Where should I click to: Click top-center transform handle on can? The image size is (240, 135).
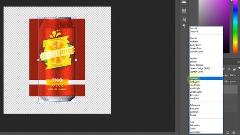coord(57,17)
